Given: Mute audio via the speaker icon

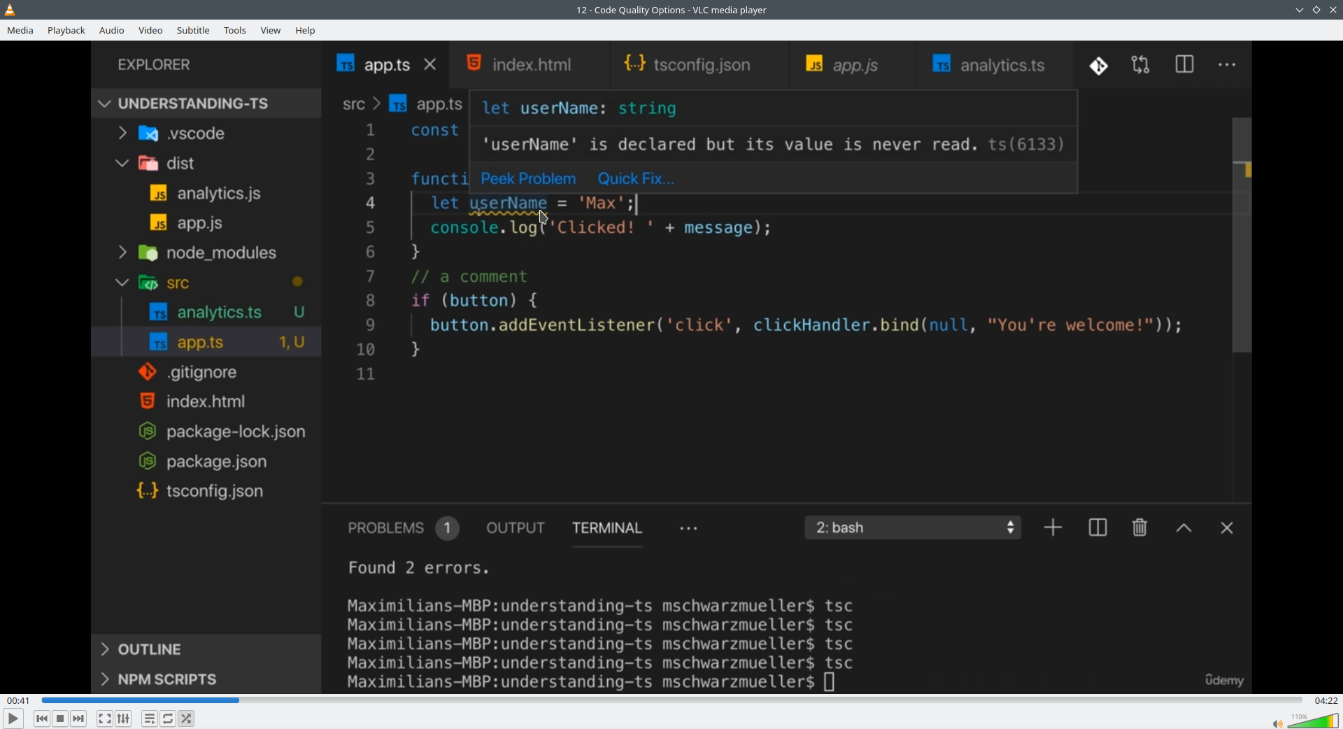Looking at the screenshot, I should click(x=1277, y=723).
